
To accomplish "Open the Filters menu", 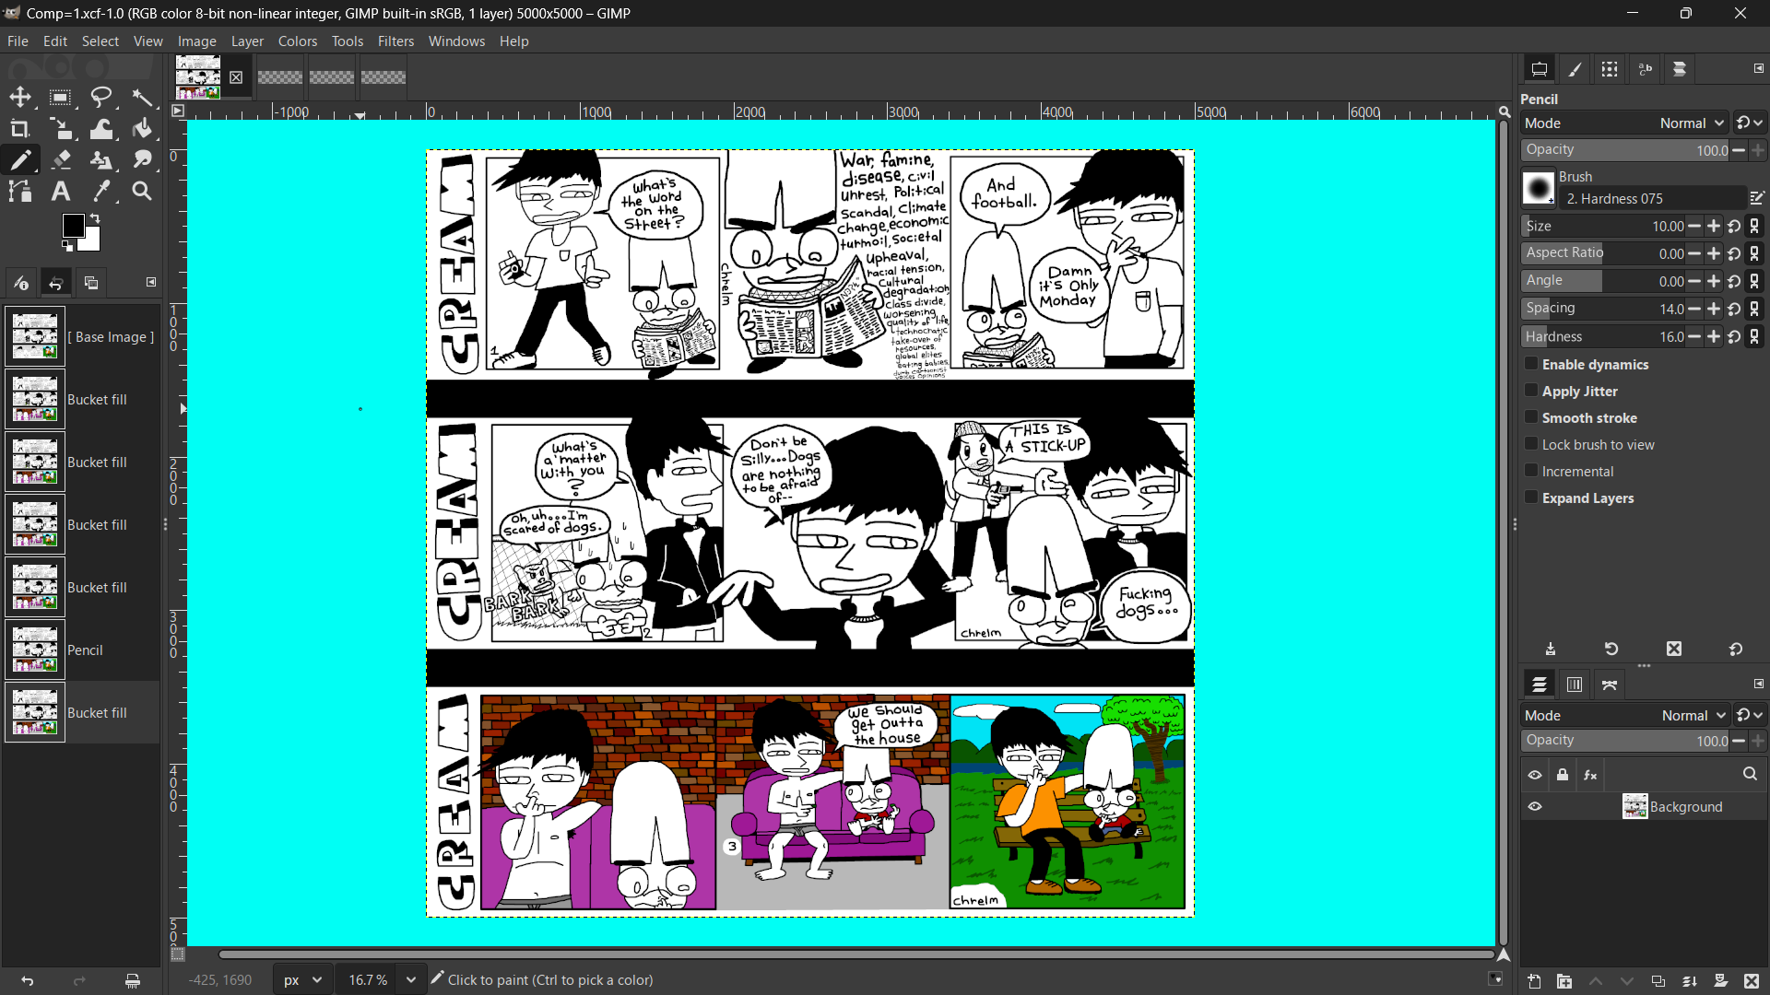I will (395, 41).
